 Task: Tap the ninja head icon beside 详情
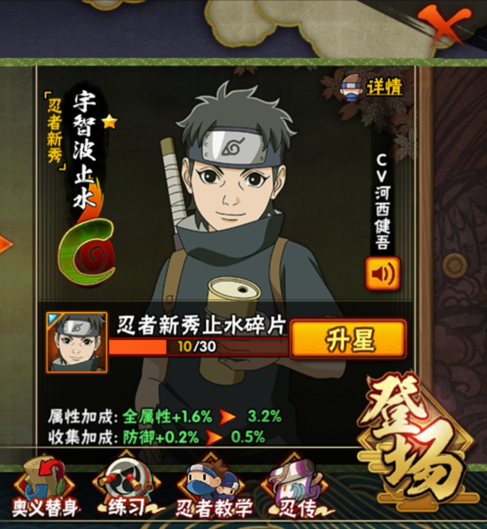point(352,87)
